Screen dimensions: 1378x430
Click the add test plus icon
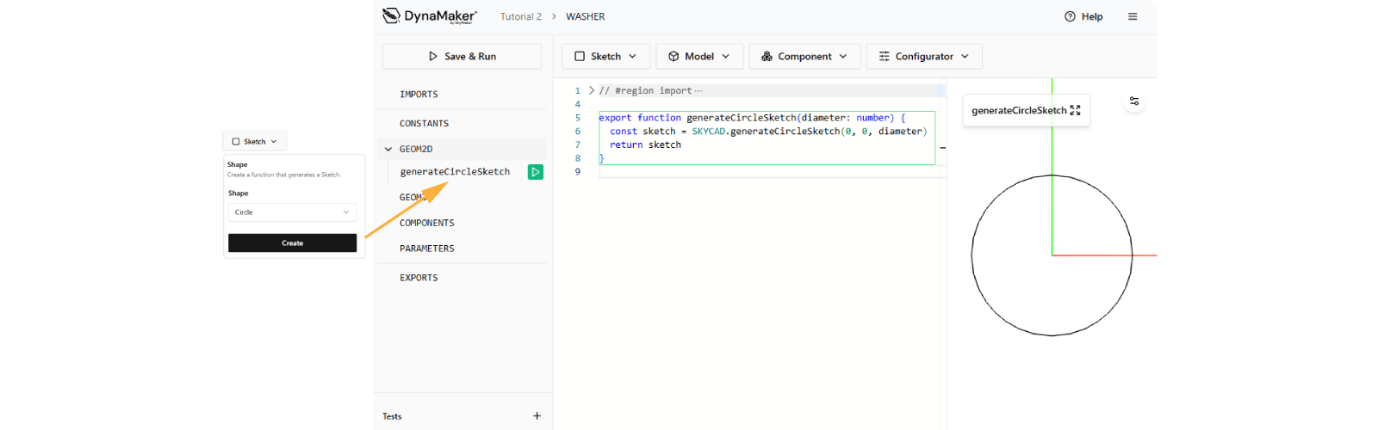click(x=537, y=416)
